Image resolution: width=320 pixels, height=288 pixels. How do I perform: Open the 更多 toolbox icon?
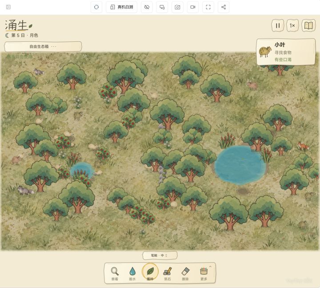tap(204, 273)
